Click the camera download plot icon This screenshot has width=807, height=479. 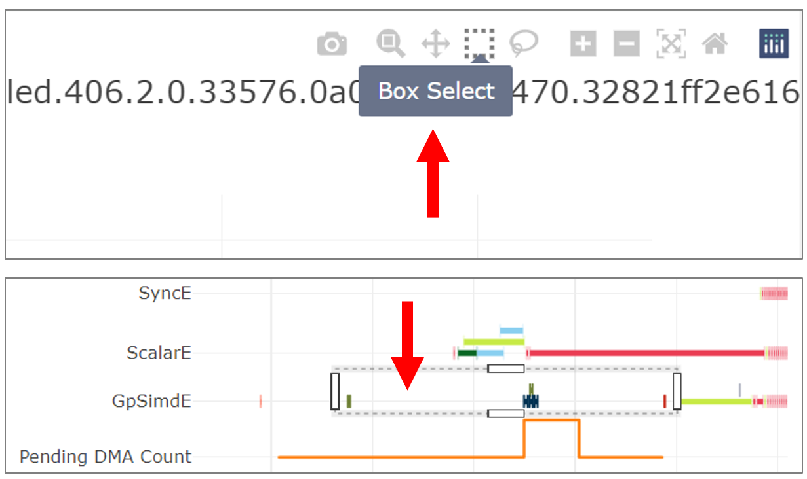[332, 44]
